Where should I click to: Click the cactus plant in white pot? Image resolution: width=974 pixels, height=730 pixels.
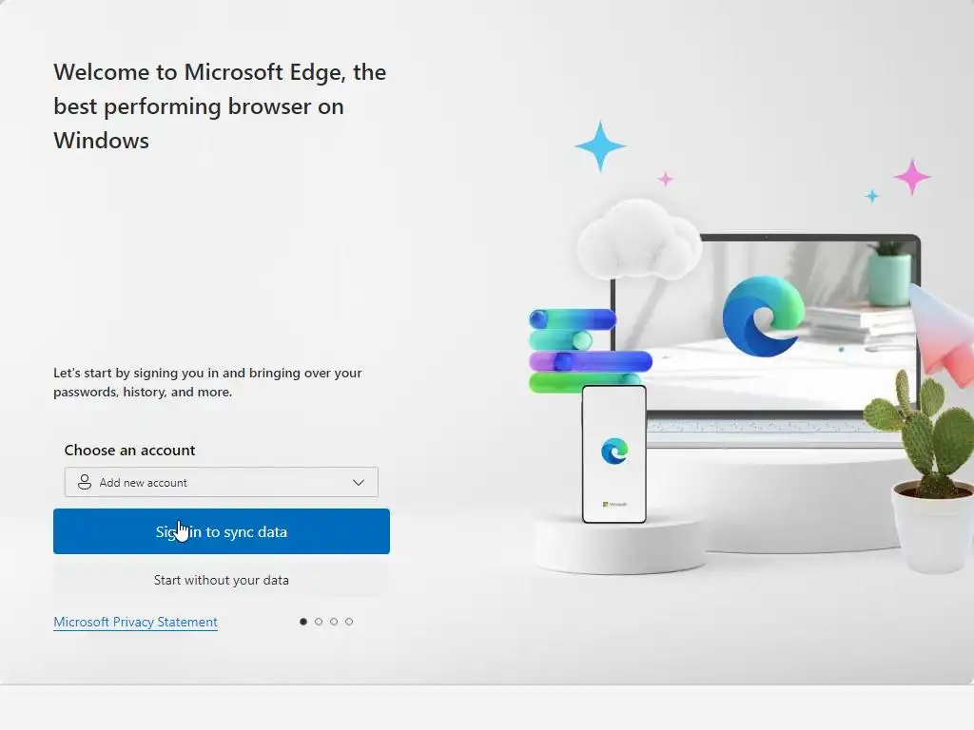[923, 471]
